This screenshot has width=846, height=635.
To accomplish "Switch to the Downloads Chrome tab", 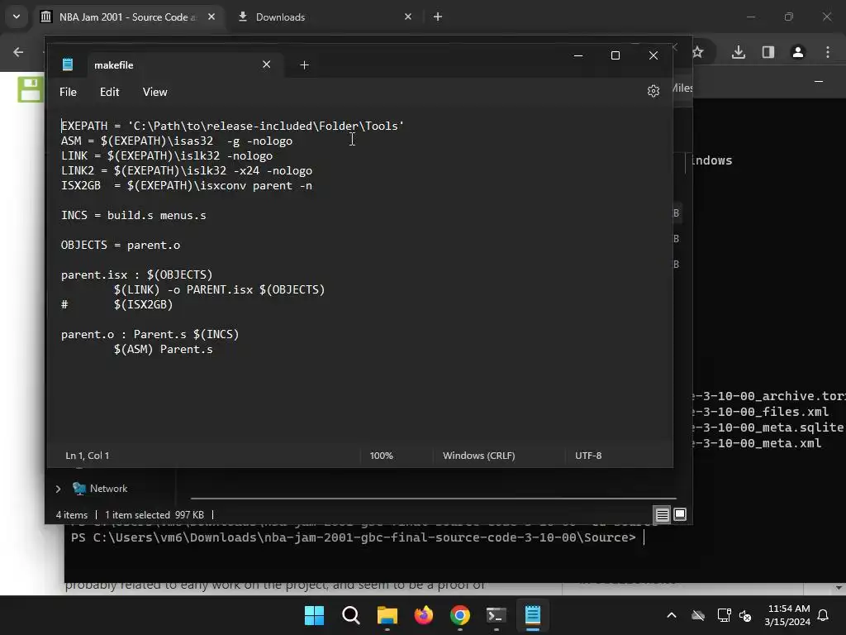I will [x=324, y=17].
